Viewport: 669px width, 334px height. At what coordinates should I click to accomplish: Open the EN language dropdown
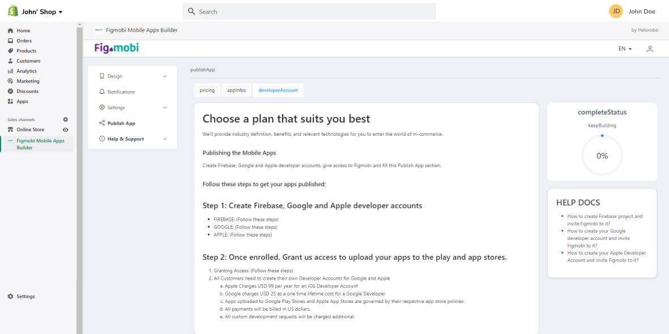[625, 49]
